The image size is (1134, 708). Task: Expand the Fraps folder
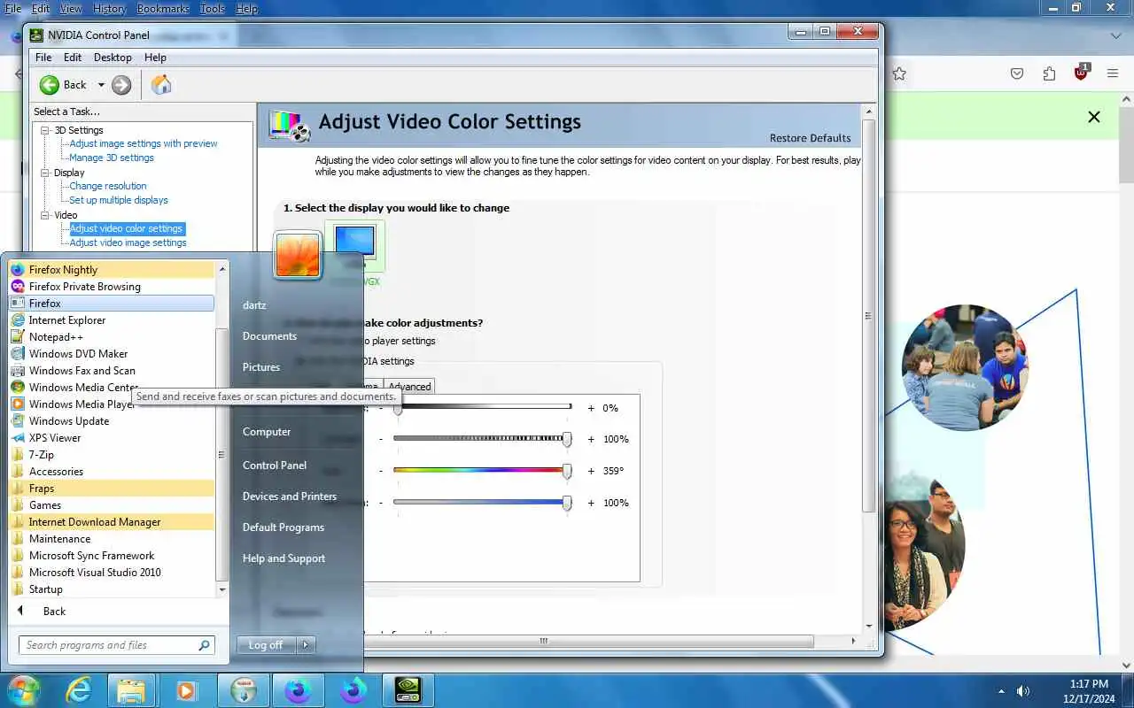(x=112, y=489)
